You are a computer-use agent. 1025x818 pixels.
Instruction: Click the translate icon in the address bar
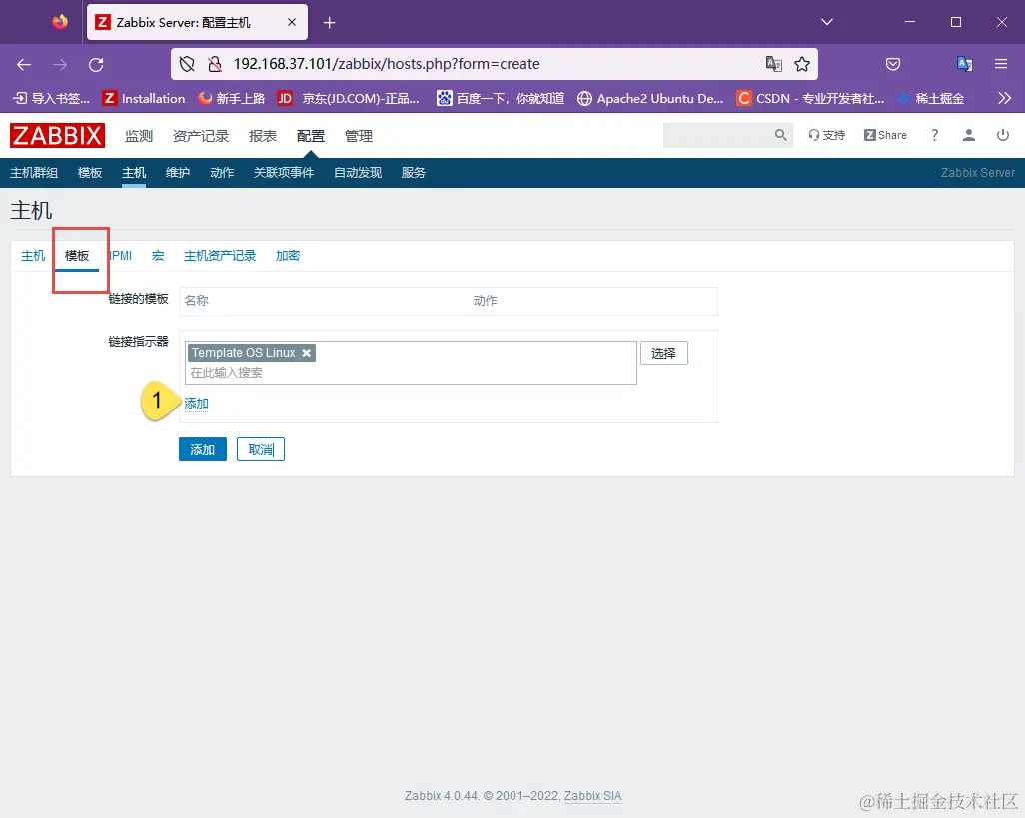click(774, 63)
